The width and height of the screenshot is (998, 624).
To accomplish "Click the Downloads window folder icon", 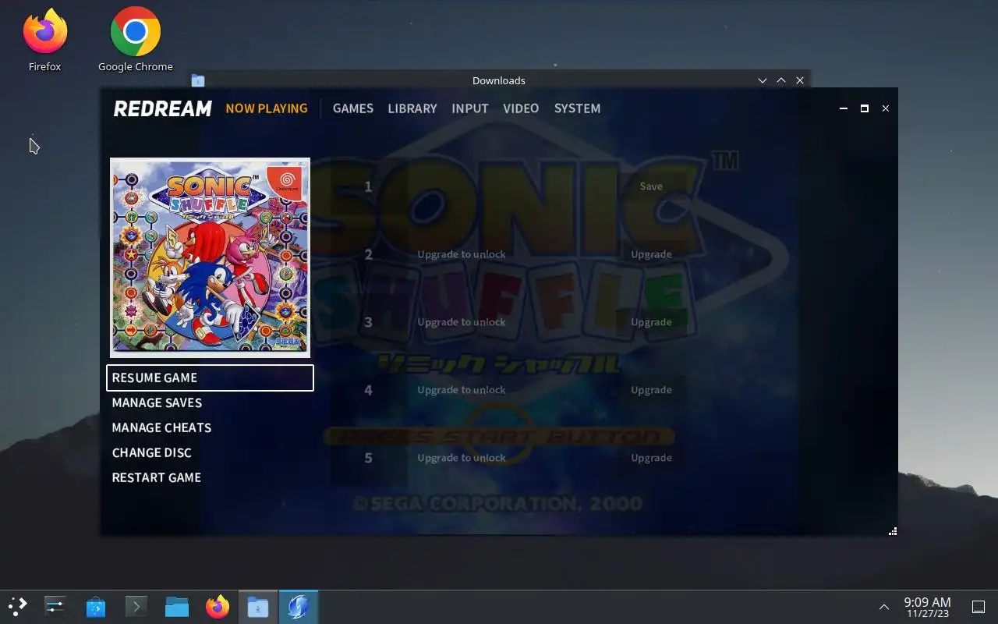I will pyautogui.click(x=198, y=80).
